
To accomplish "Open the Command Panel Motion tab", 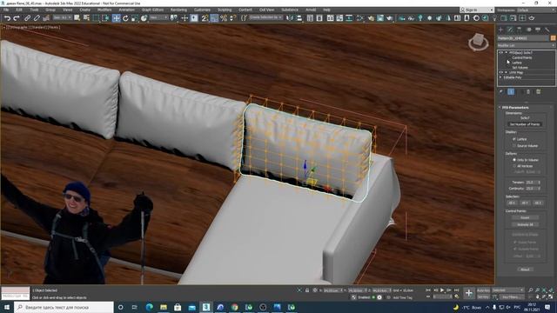I will point(528,30).
